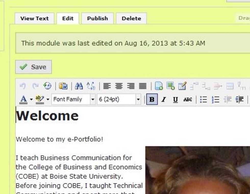Image resolution: width=250 pixels, height=194 pixels.
Task: Click the insert row before icon
Action: point(194,86)
